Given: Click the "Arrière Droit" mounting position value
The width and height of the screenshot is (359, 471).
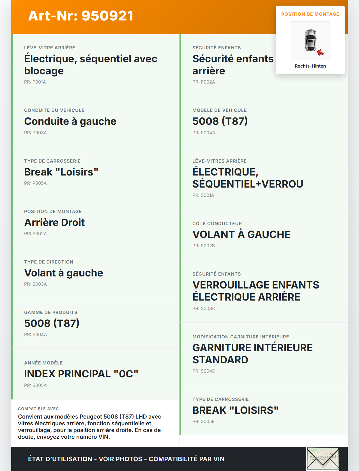Looking at the screenshot, I should [x=54, y=223].
